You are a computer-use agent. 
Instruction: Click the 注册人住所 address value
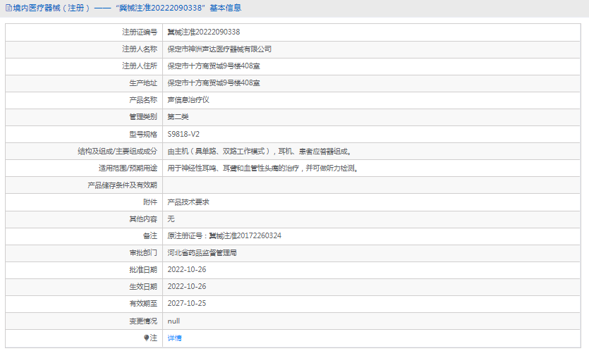(214, 66)
